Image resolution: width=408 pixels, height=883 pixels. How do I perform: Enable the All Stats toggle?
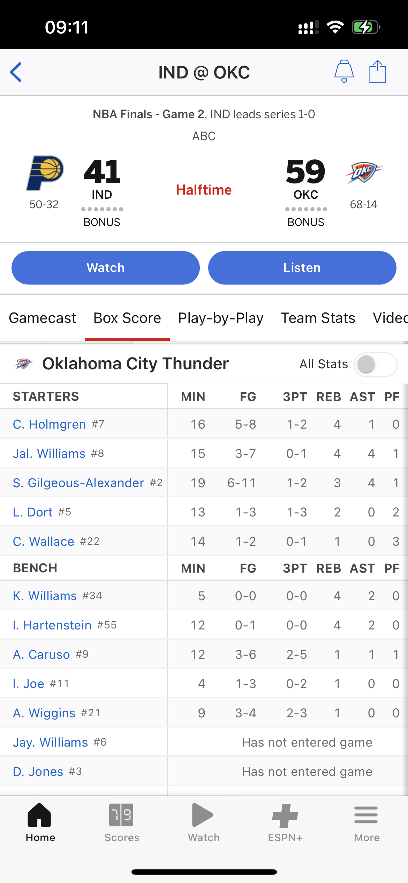(x=376, y=364)
